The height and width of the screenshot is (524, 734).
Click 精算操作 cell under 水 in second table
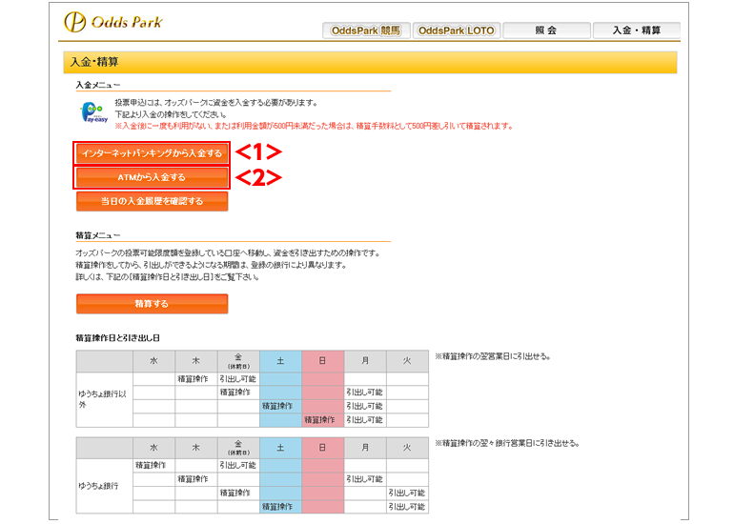pos(153,465)
